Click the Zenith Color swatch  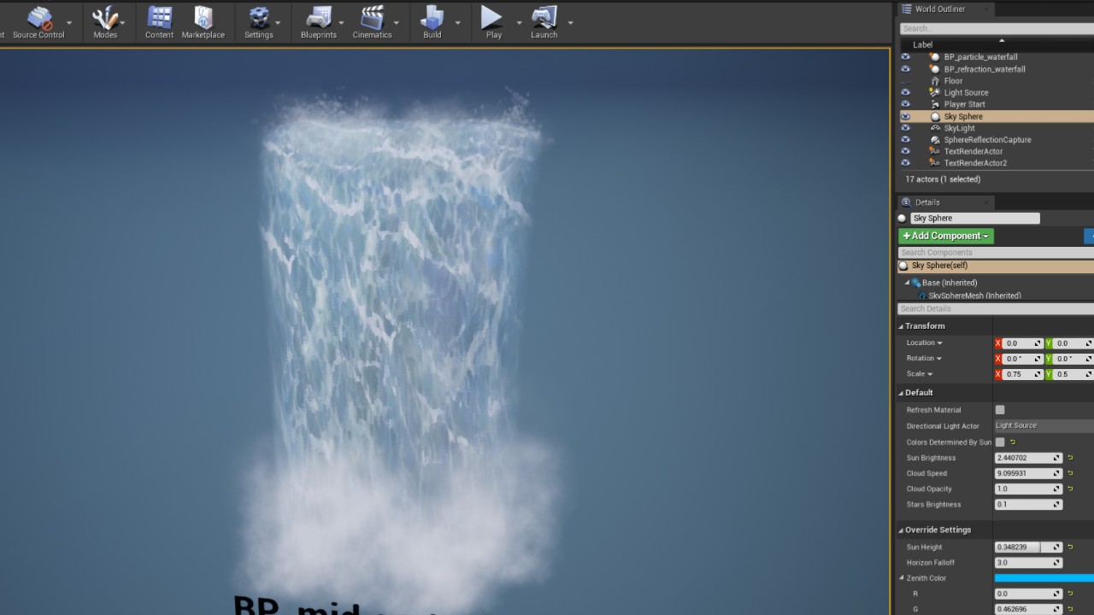click(x=1043, y=577)
